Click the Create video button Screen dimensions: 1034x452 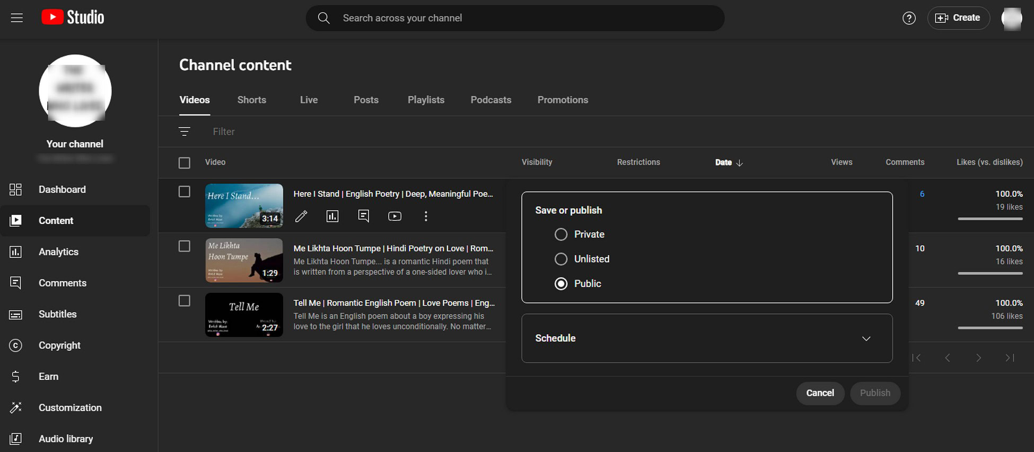(x=958, y=18)
